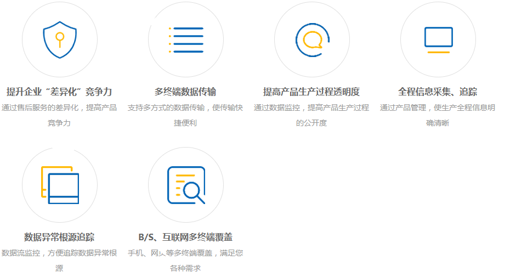
Task: Open the 数据异常根源追踪 heading
Action: tap(59, 237)
